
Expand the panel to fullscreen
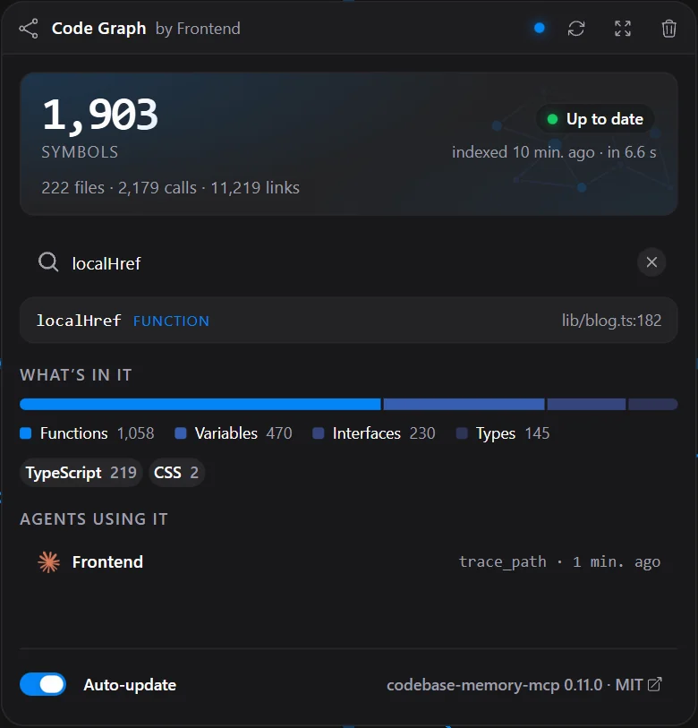[623, 29]
